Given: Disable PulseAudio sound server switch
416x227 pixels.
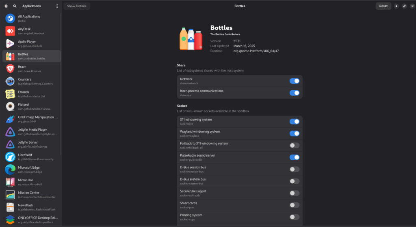Looking at the screenshot, I should 295,157.
